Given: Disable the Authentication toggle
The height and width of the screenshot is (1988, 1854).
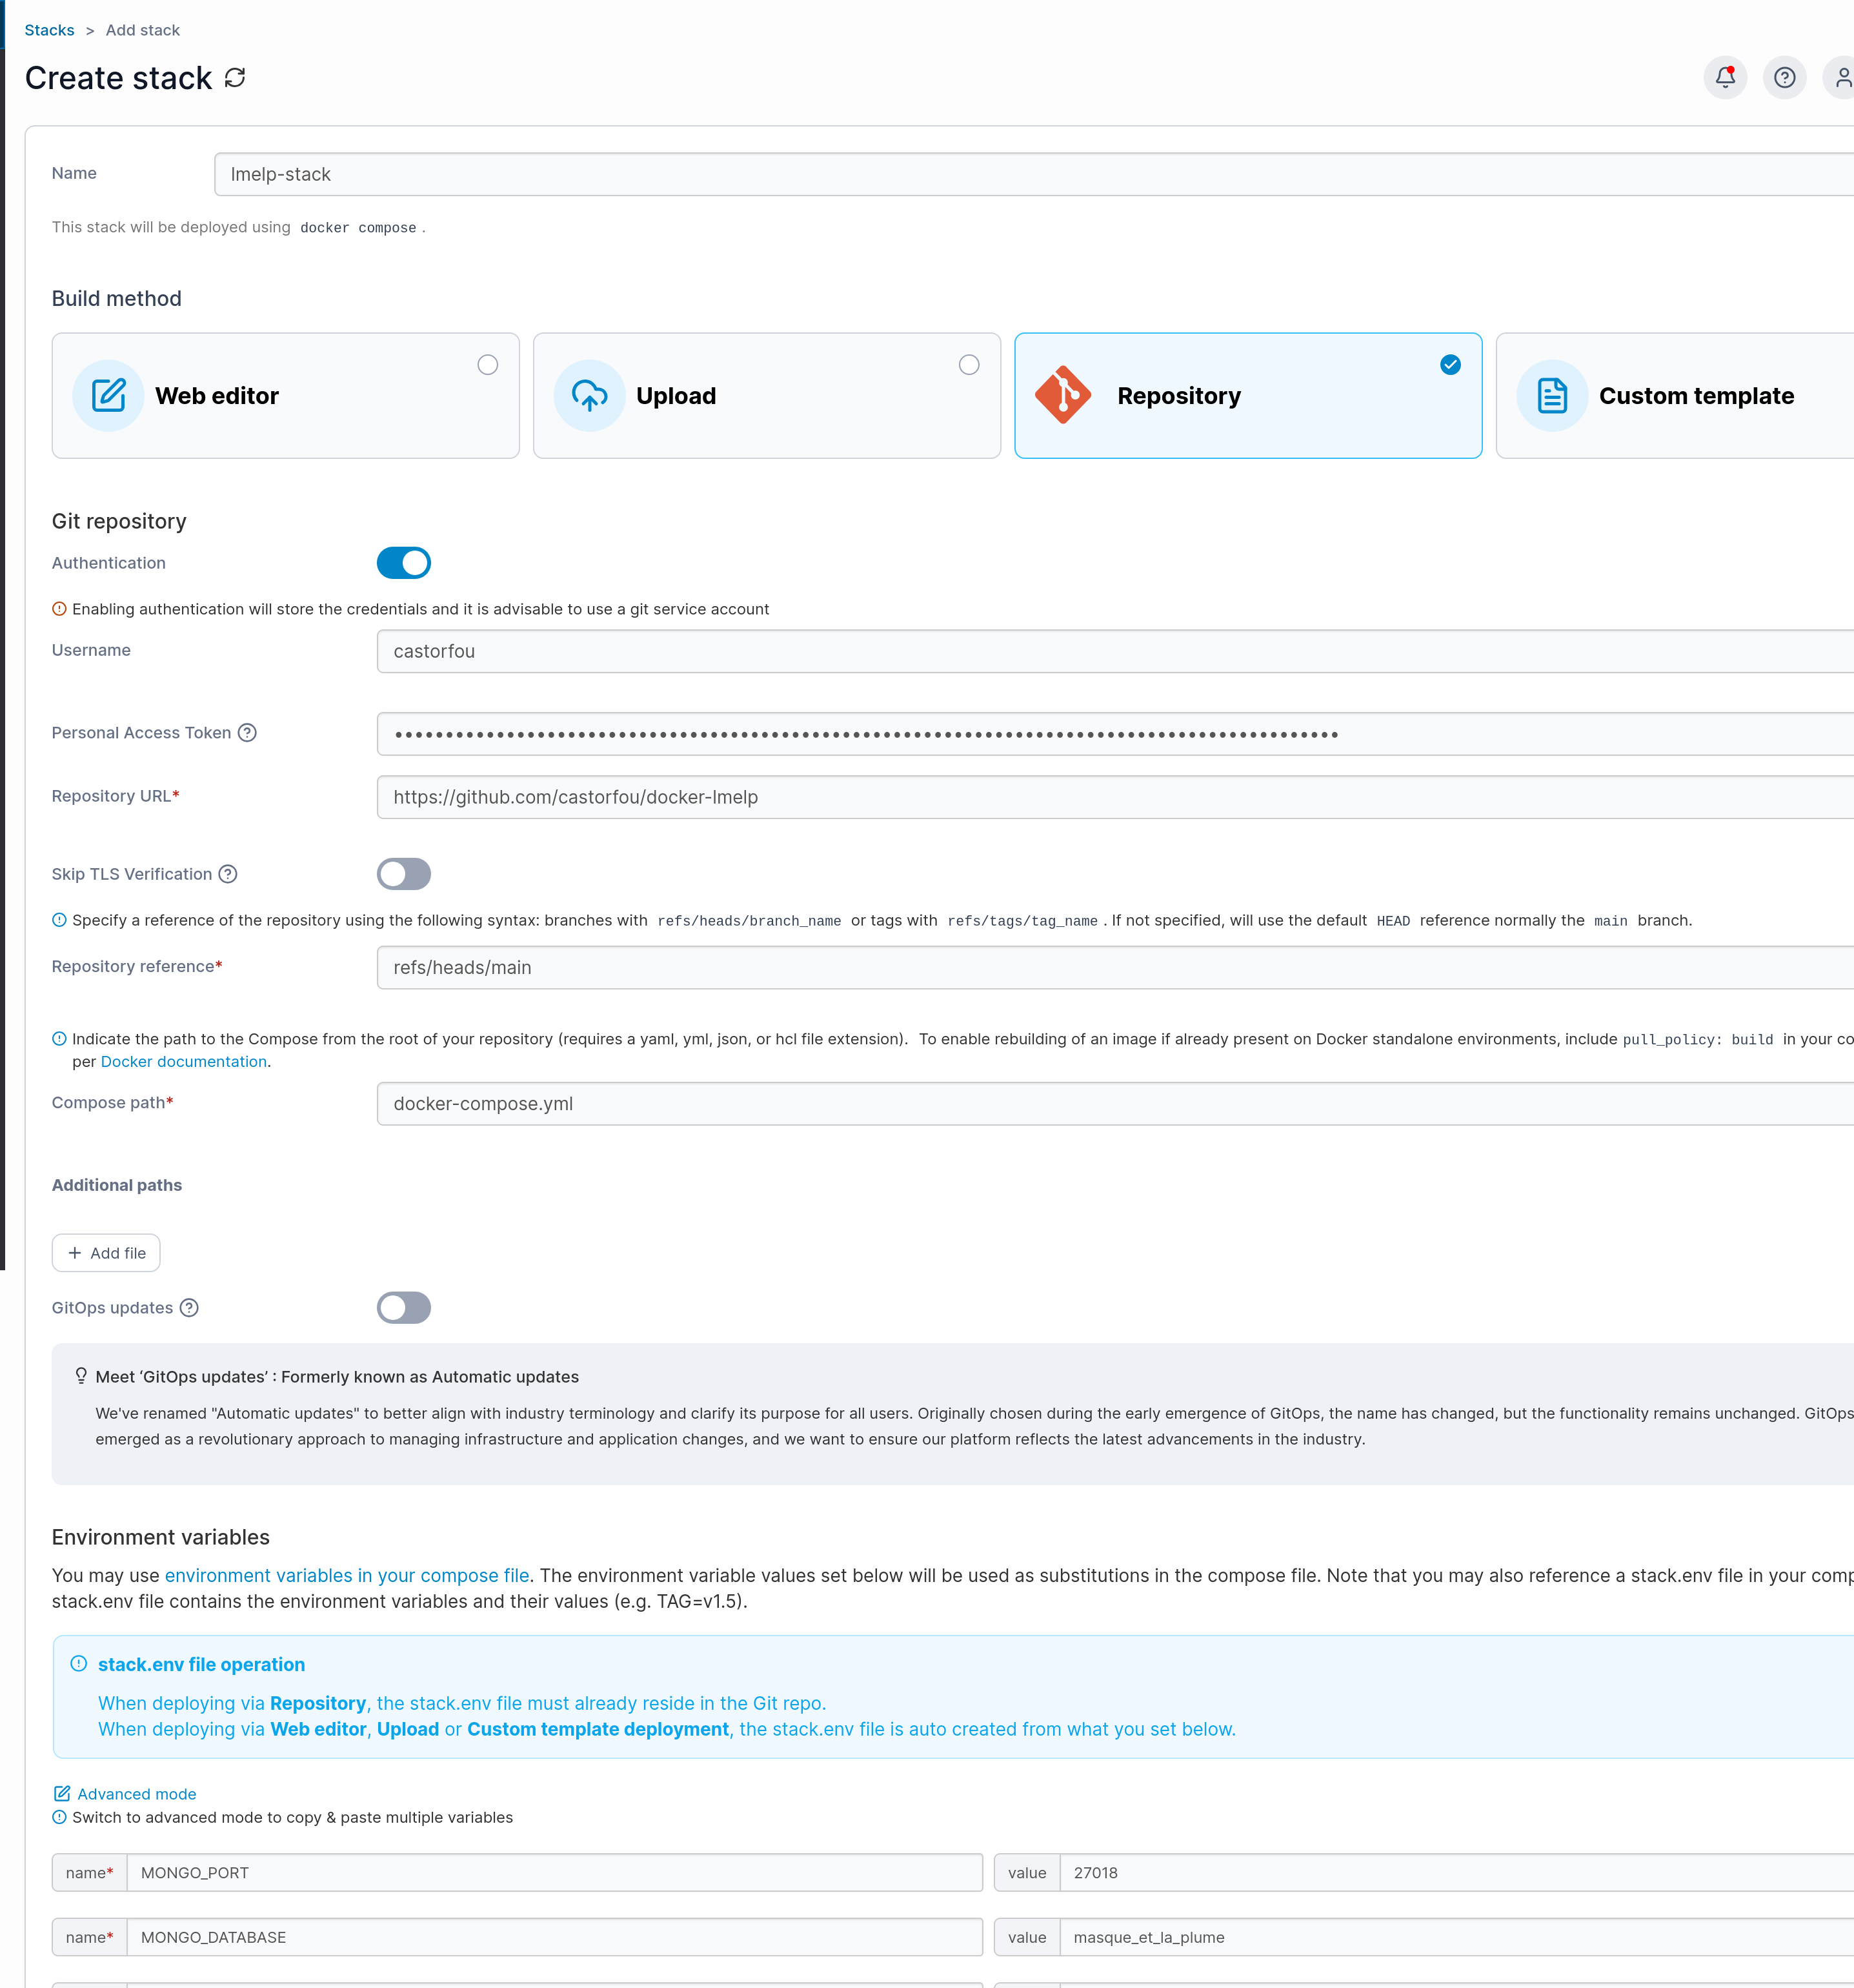Looking at the screenshot, I should [404, 563].
